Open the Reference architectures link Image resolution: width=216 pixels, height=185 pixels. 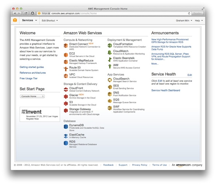point(33,73)
